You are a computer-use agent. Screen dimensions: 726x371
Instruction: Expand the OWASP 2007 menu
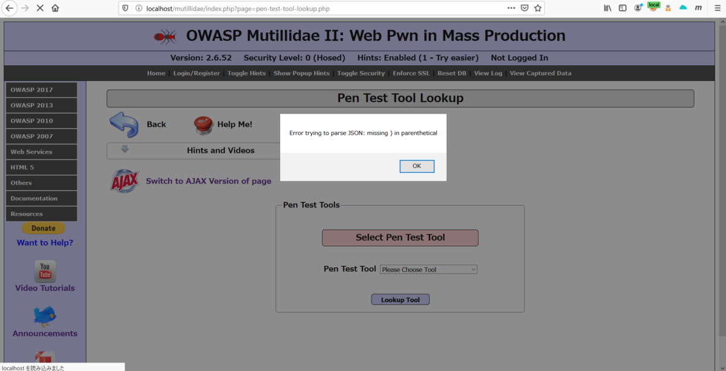point(41,137)
